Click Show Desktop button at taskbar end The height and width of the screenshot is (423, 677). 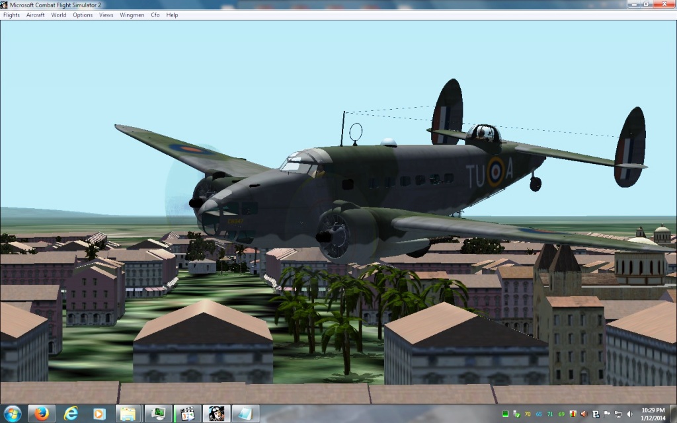pos(674,414)
